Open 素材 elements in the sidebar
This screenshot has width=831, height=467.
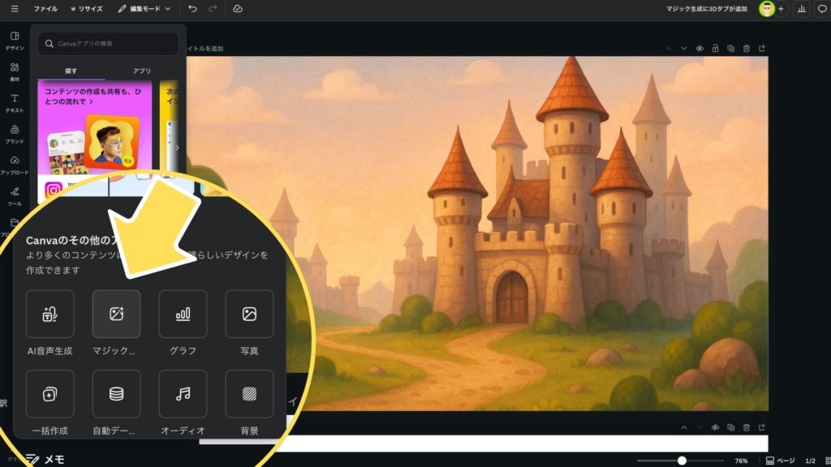(x=15, y=71)
